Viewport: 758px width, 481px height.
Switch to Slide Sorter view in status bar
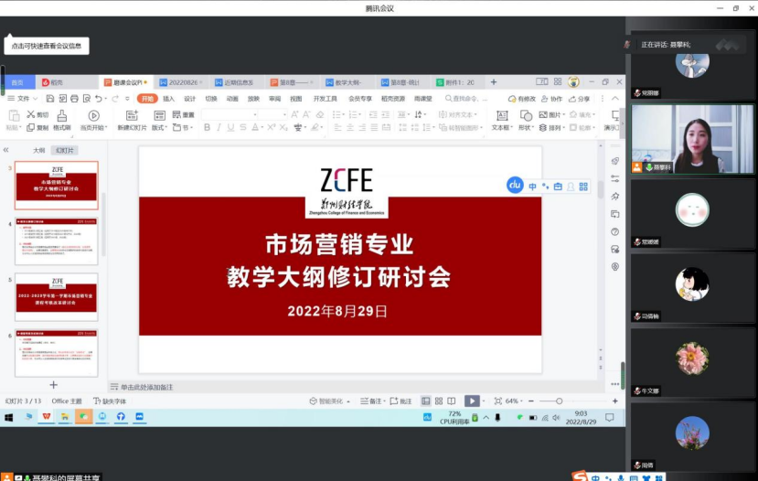tap(439, 401)
